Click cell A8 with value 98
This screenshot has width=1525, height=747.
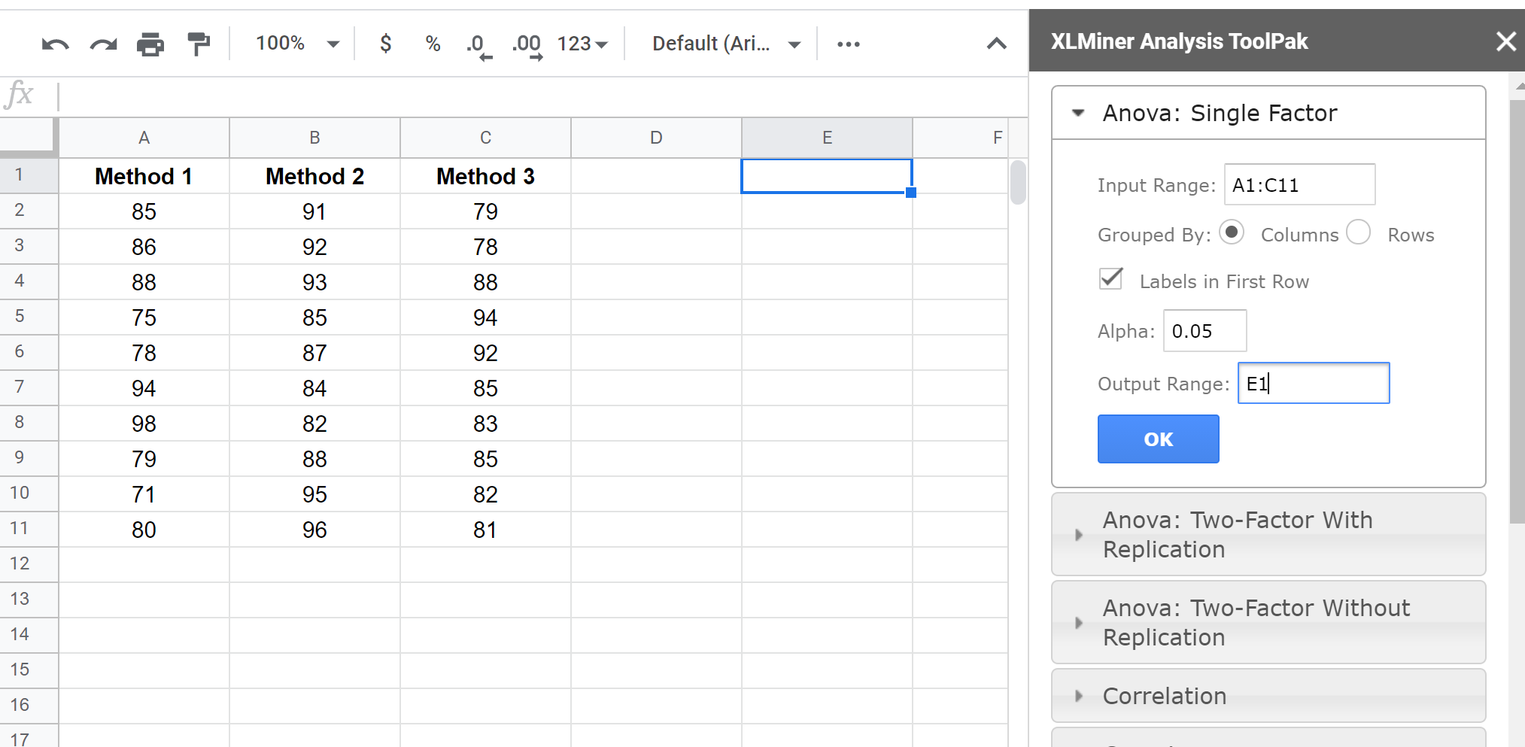pos(144,424)
